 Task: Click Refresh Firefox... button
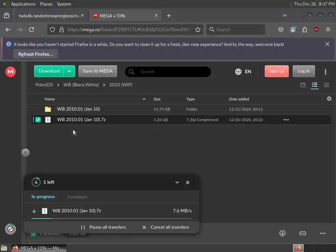coord(36,54)
